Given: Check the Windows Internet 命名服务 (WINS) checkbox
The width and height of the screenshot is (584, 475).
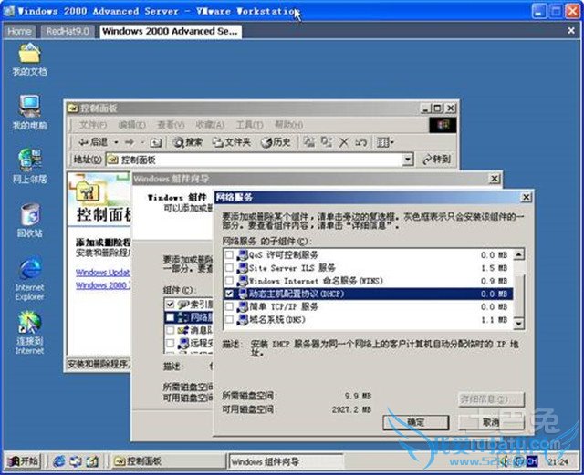Looking at the screenshot, I should (x=229, y=280).
